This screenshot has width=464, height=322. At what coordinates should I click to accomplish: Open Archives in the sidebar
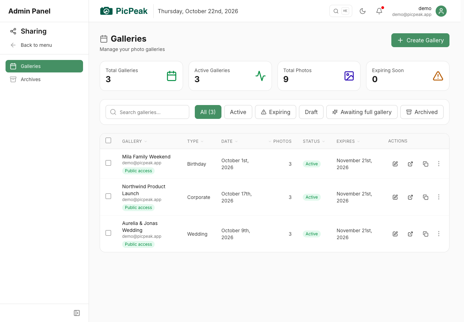point(44,79)
